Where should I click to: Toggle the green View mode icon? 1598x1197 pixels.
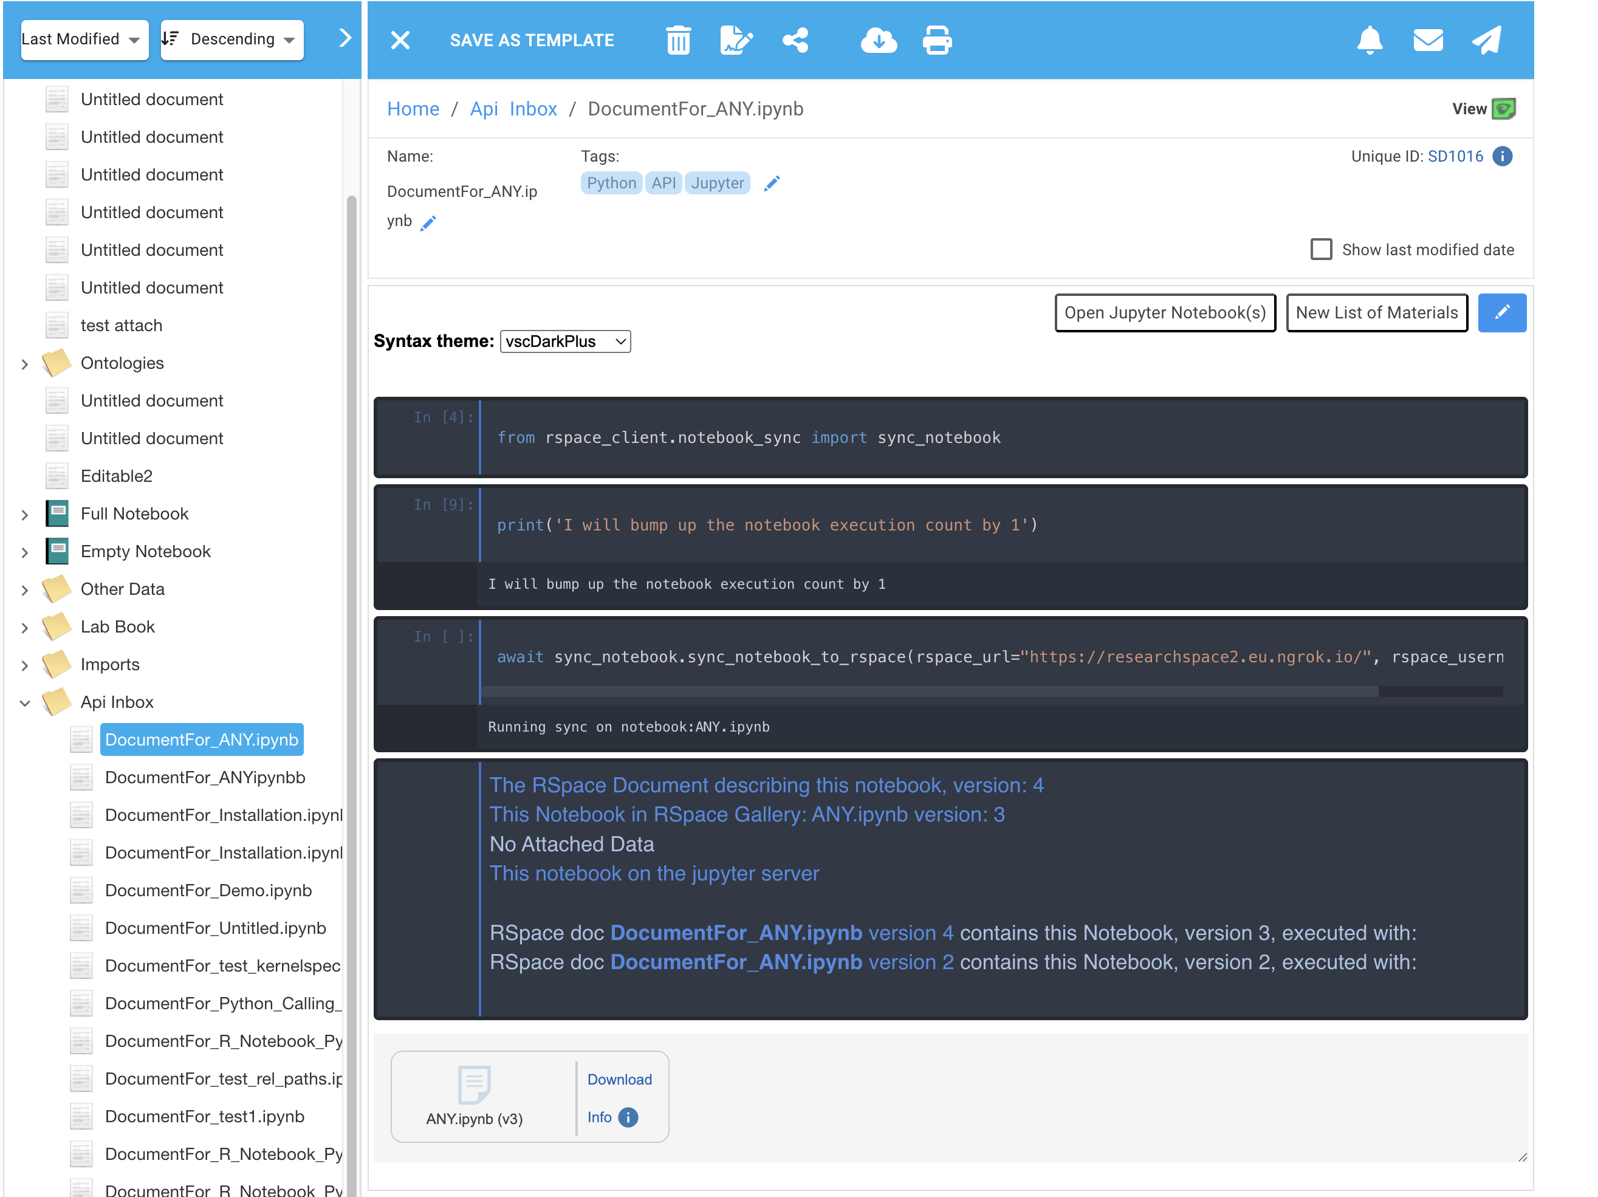click(1503, 109)
